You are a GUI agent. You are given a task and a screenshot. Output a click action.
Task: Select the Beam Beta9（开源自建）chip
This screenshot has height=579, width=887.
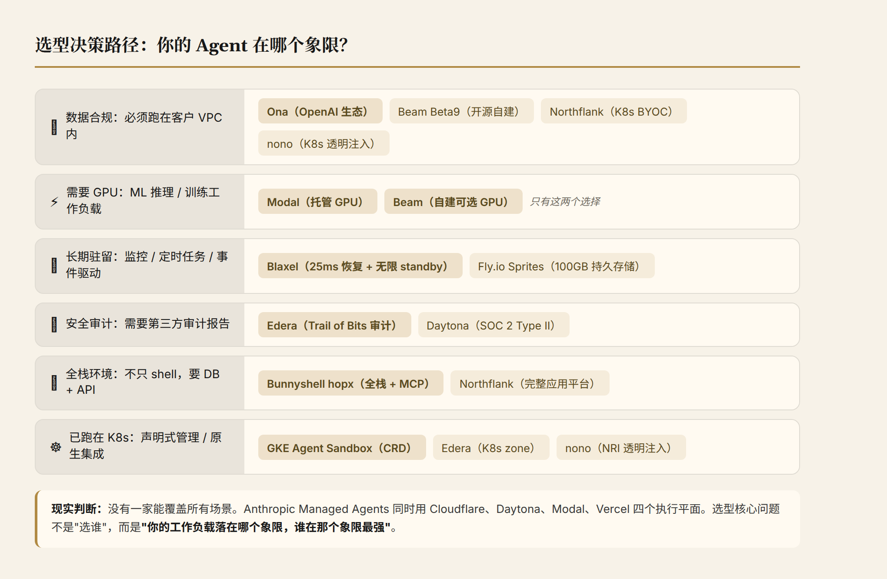(x=461, y=111)
